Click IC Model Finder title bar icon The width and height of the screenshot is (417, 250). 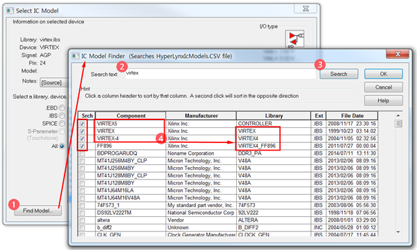pyautogui.click(x=76, y=56)
